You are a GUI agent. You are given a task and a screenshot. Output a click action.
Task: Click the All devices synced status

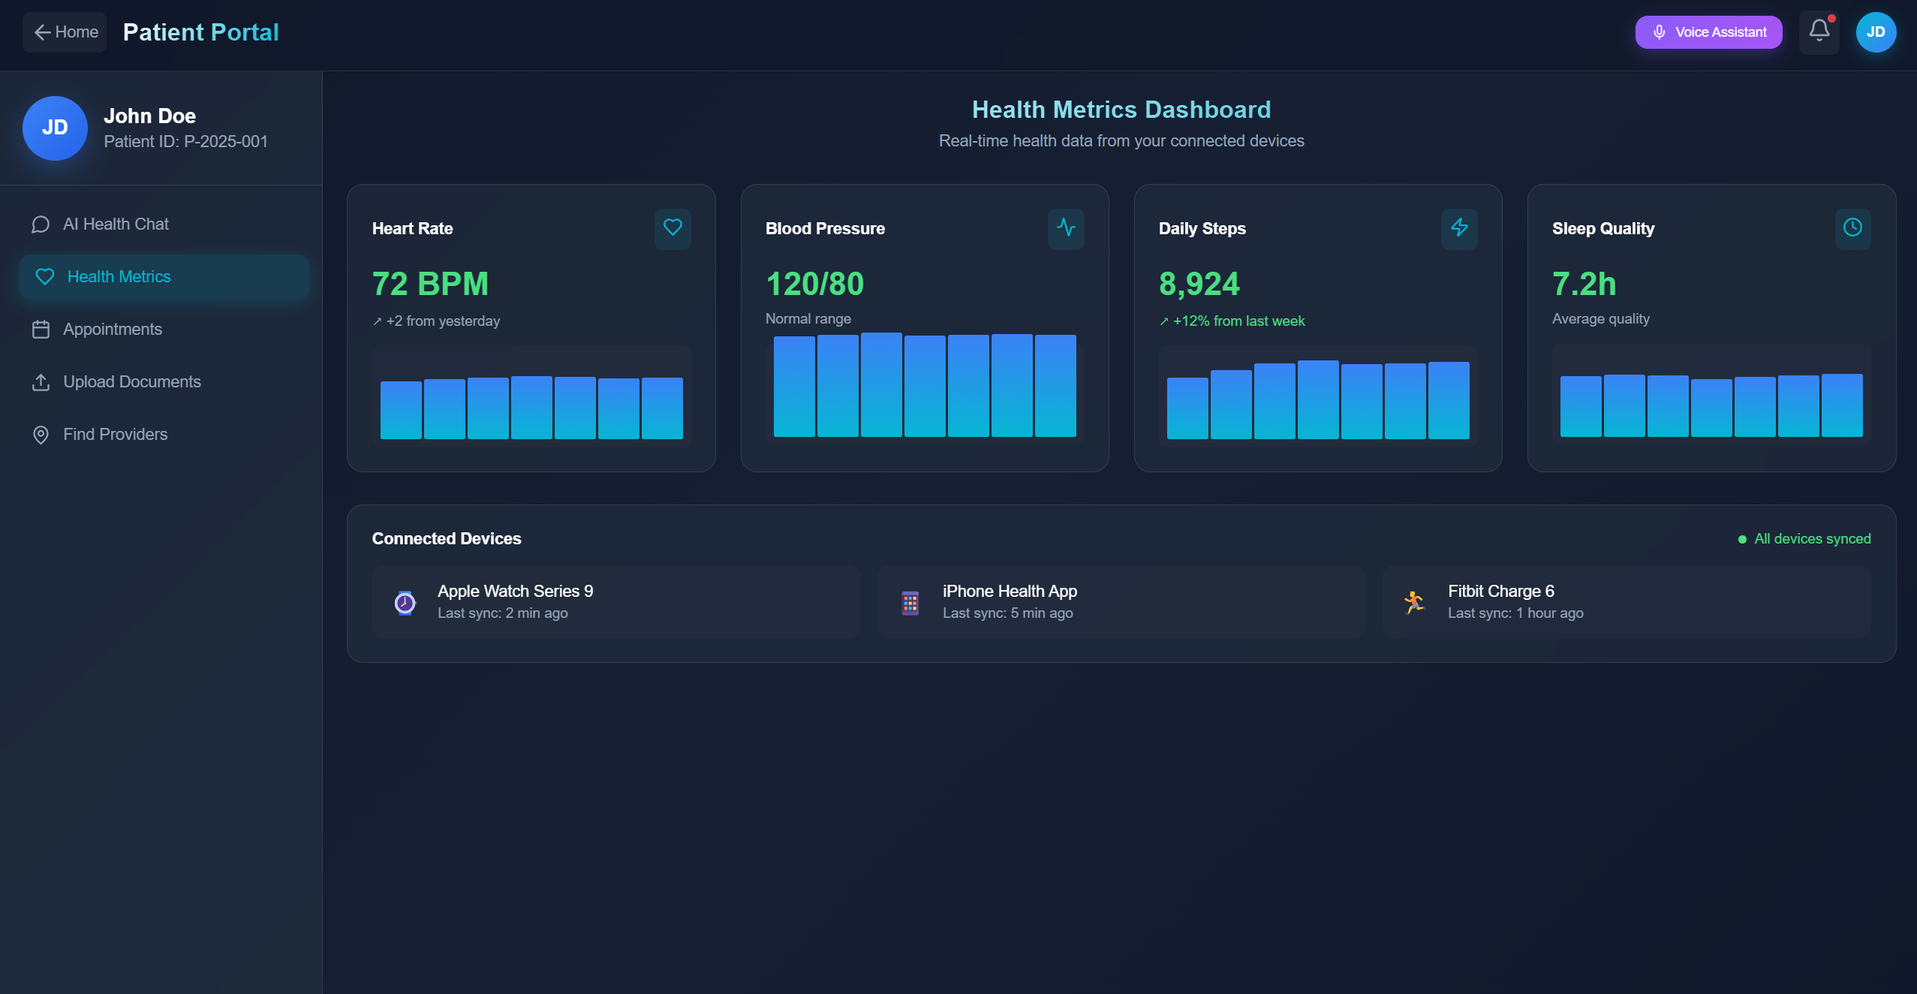(1804, 538)
